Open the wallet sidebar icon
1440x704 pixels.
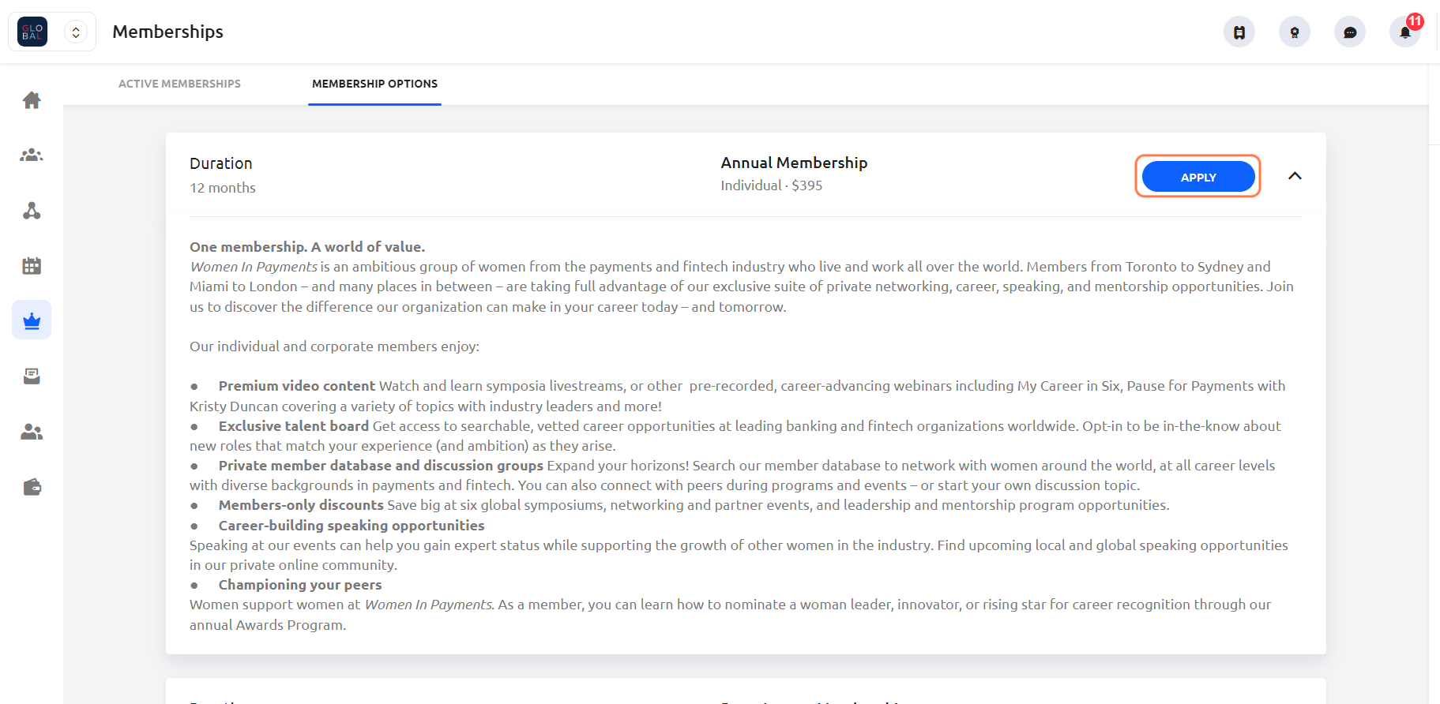[32, 487]
